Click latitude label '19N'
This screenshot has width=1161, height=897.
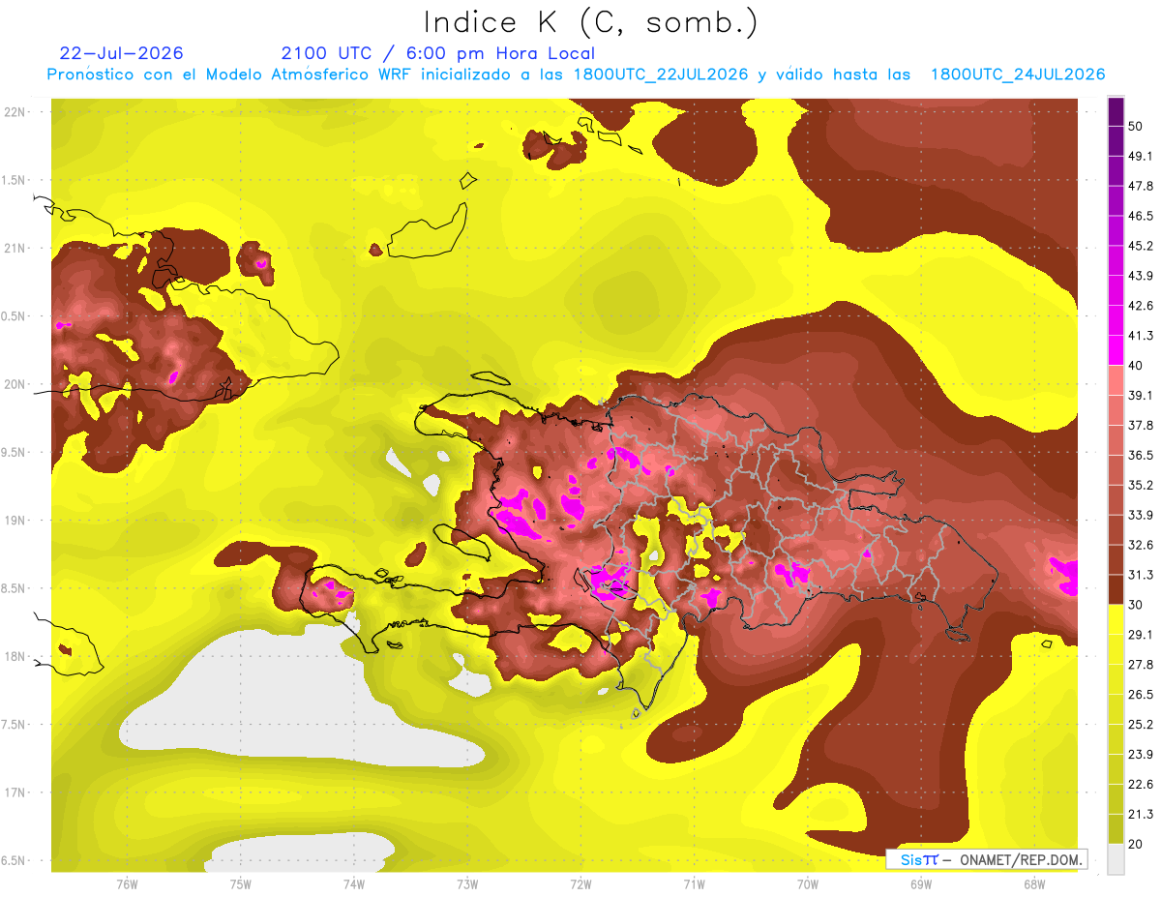coord(15,521)
